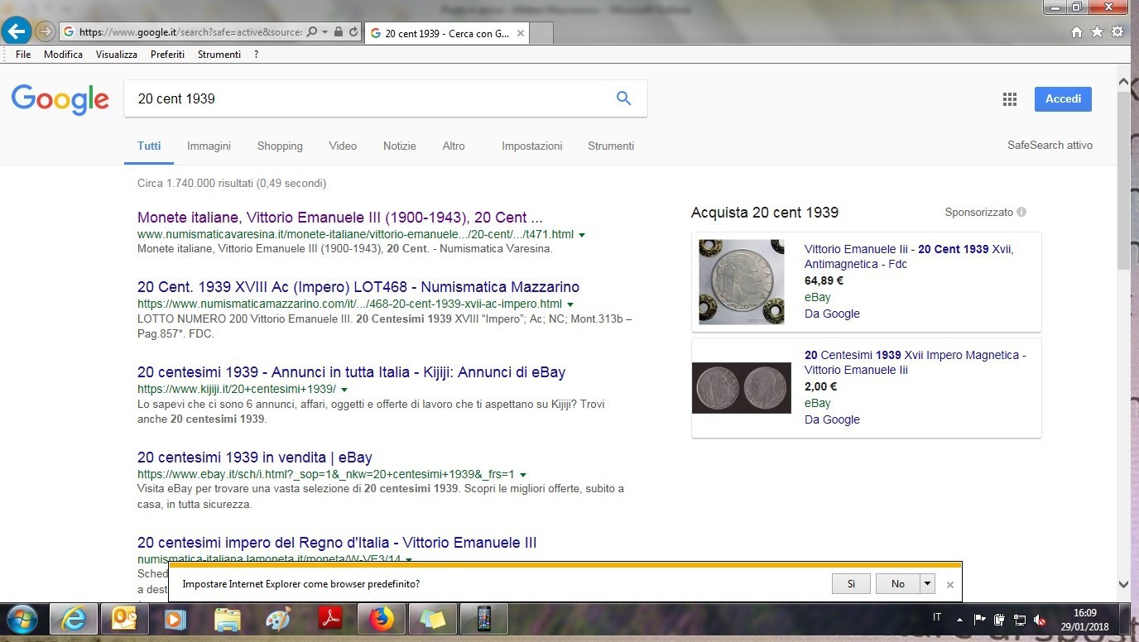Image resolution: width=1139 pixels, height=642 pixels.
Task: Open the File Explorer folder taskbar icon
Action: (x=227, y=619)
